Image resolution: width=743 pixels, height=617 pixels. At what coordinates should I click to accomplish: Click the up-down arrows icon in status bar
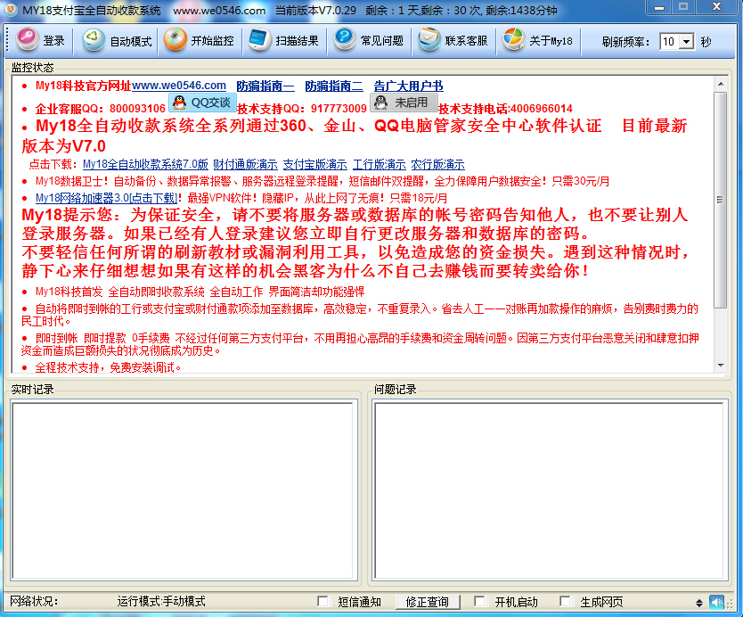click(x=699, y=603)
